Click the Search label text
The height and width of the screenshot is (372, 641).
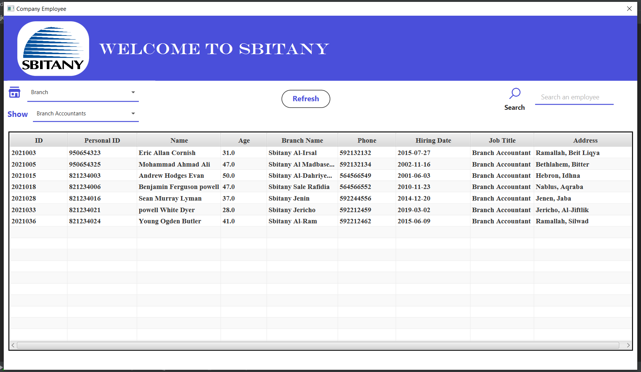pos(515,108)
